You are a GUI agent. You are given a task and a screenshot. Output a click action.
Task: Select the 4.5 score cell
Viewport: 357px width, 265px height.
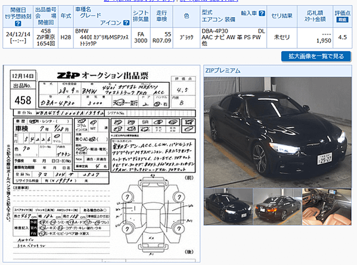point(343,38)
